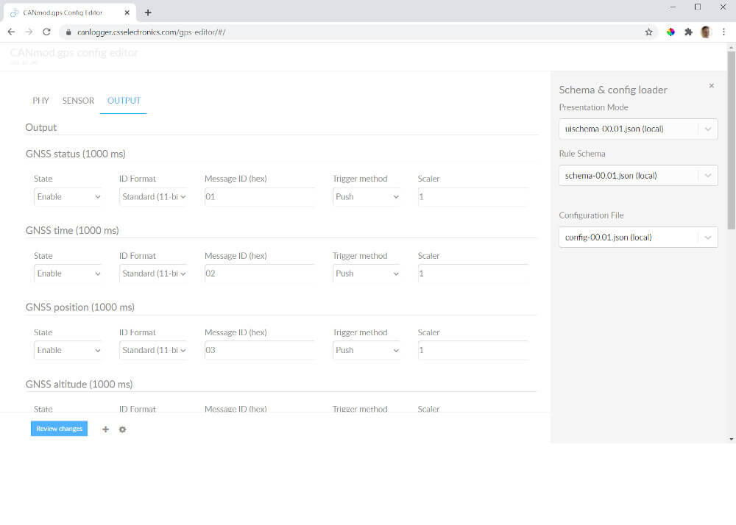
Task: Open a new browser tab
Action: click(148, 12)
